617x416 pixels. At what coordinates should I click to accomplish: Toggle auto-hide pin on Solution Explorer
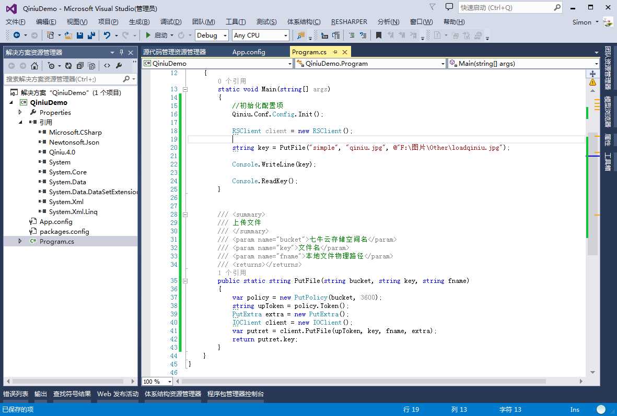click(x=121, y=52)
